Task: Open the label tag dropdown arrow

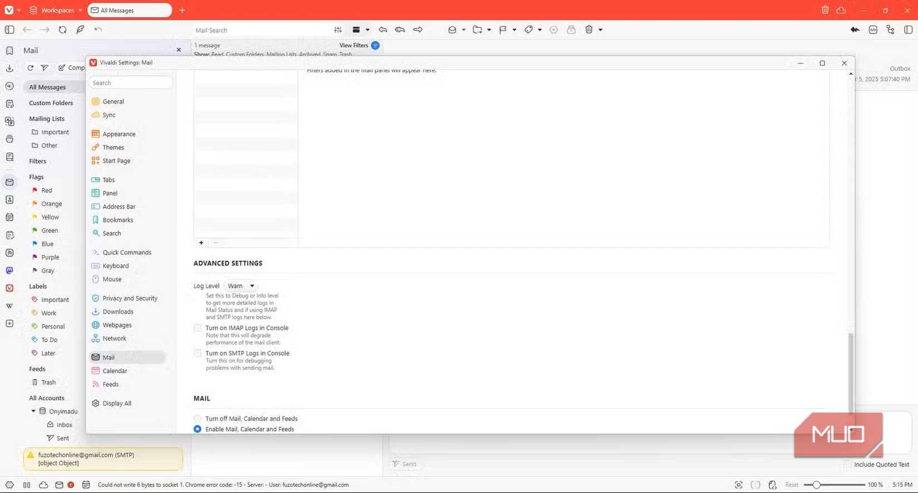Action: 540,30
